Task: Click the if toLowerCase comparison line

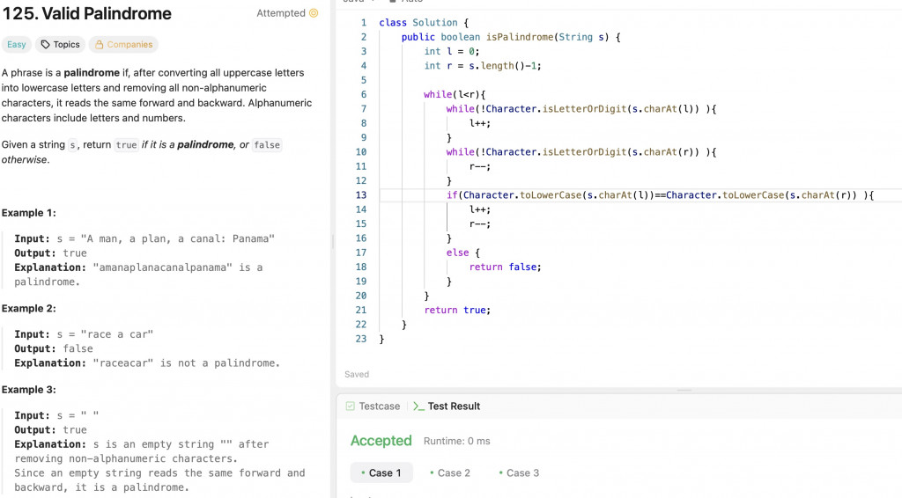Action: (661, 194)
